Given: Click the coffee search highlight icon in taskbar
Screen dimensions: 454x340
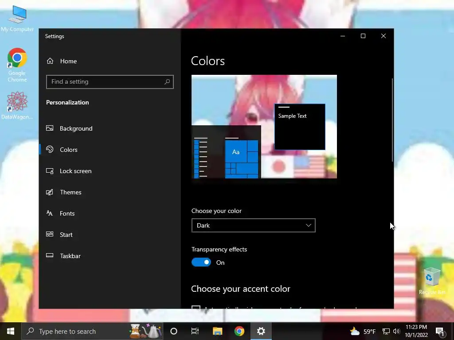Looking at the screenshot, I should coord(145,331).
